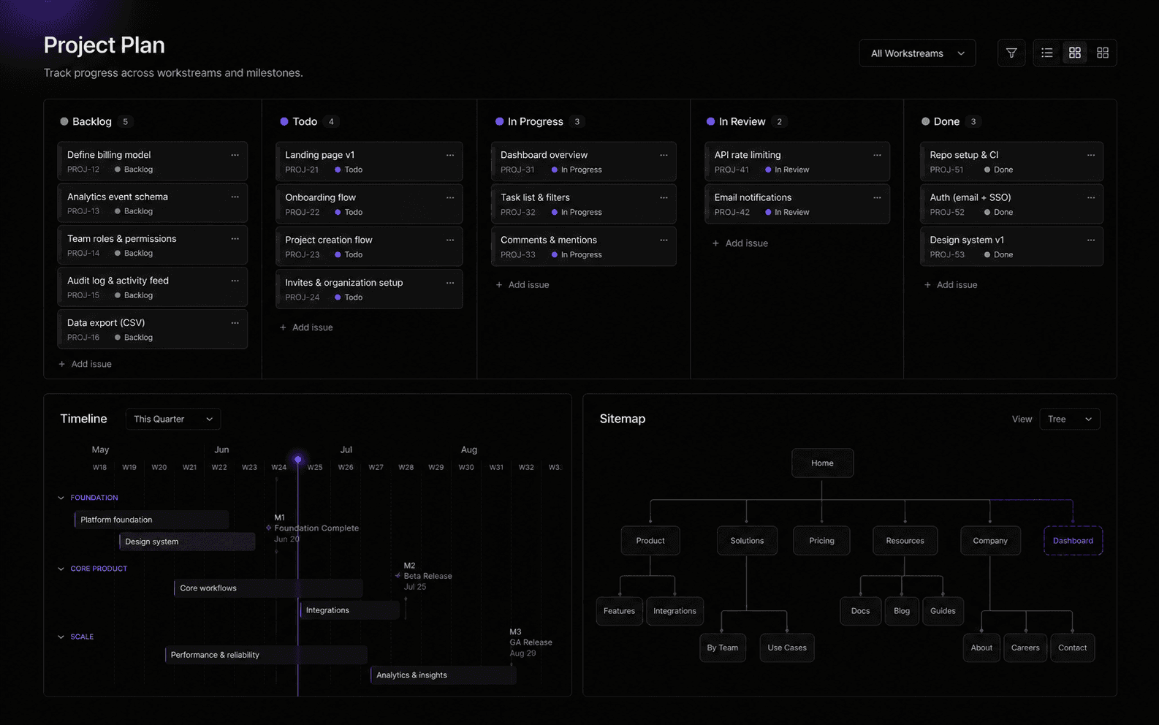The image size is (1159, 725).
Task: Select the board view icon
Action: pyautogui.click(x=1075, y=53)
